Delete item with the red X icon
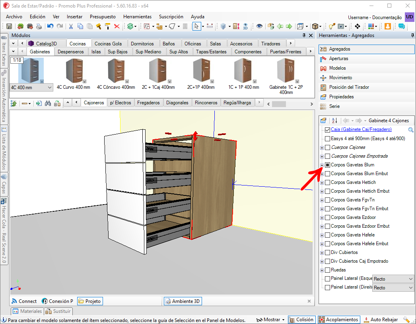Screen dimensions: 416x324 click(x=117, y=26)
